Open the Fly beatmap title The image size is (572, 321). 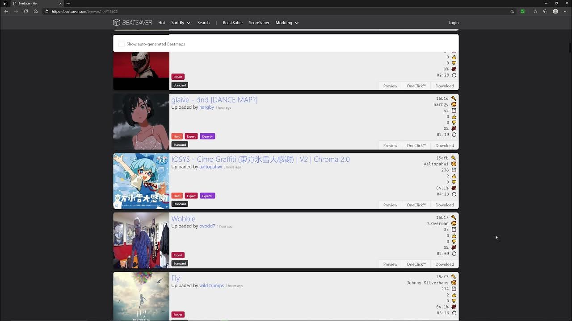click(176, 278)
